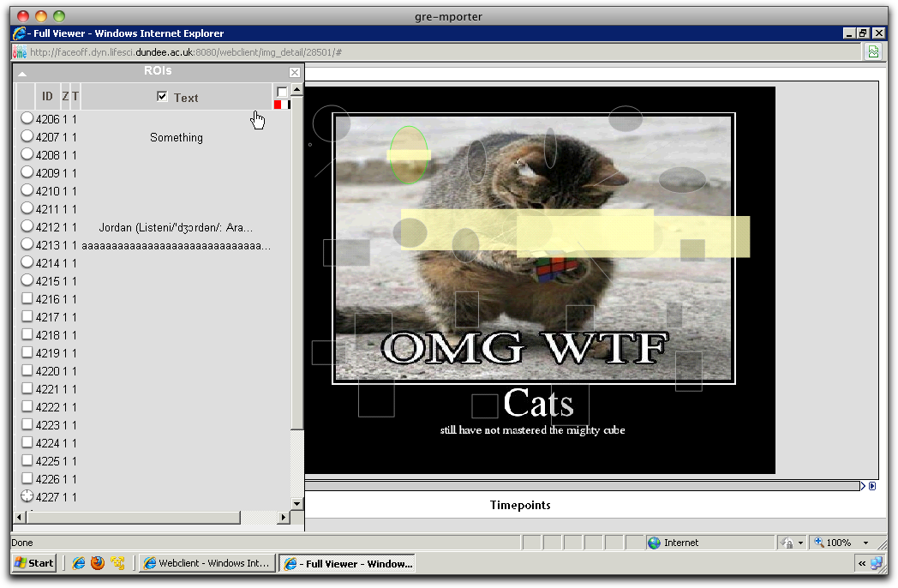Image resolution: width=898 pixels, height=588 pixels.
Task: Click the yellow quick launch icon
Action: 117,563
